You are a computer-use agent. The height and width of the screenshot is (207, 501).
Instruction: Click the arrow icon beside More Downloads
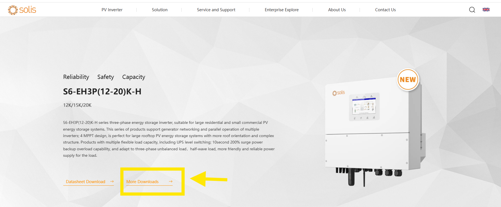point(171,181)
